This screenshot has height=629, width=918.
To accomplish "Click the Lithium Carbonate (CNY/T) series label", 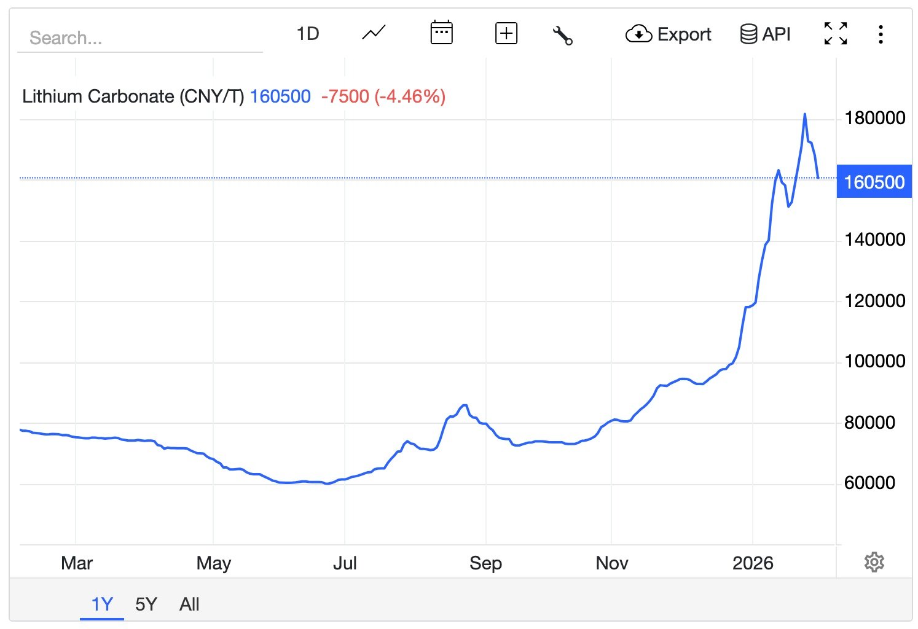I will pos(133,96).
